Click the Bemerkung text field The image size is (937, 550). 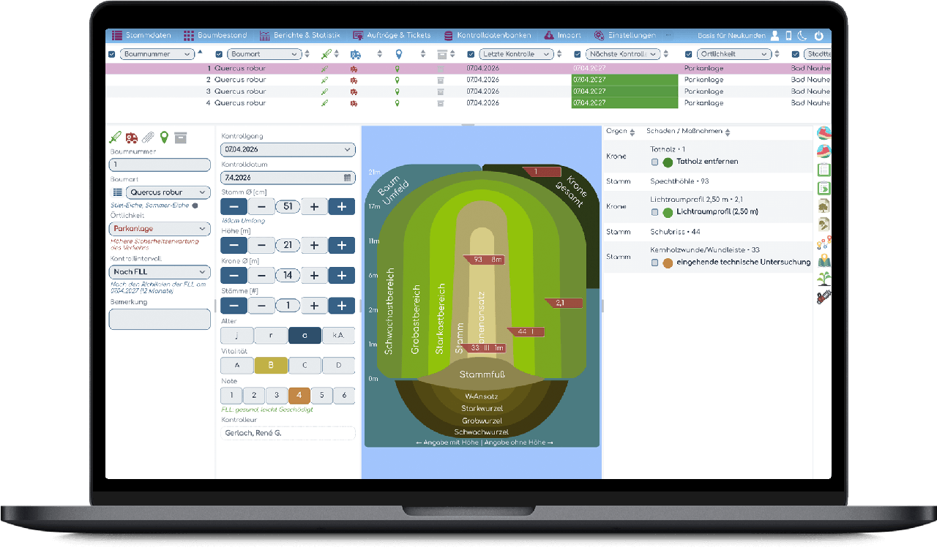click(160, 319)
